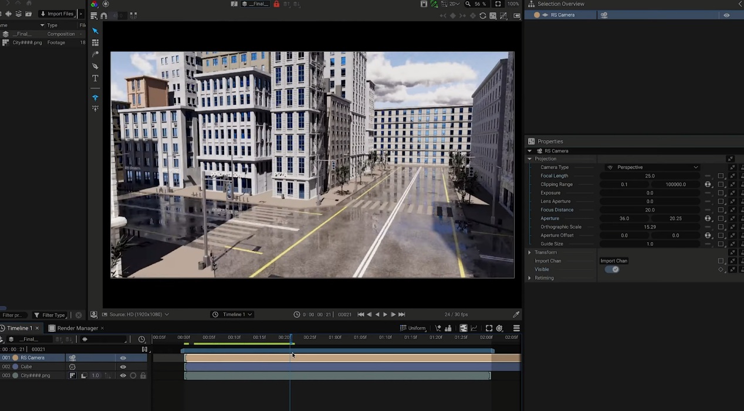
Task: Click the magnifier zoom icon
Action: click(468, 4)
